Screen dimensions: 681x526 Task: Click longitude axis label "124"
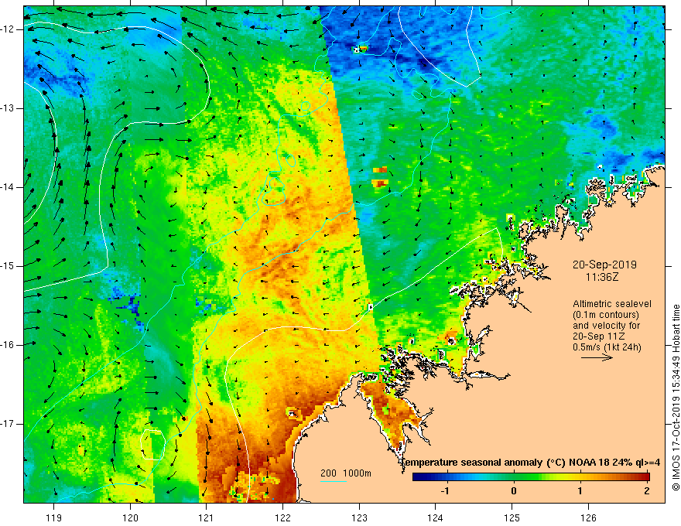[435, 517]
